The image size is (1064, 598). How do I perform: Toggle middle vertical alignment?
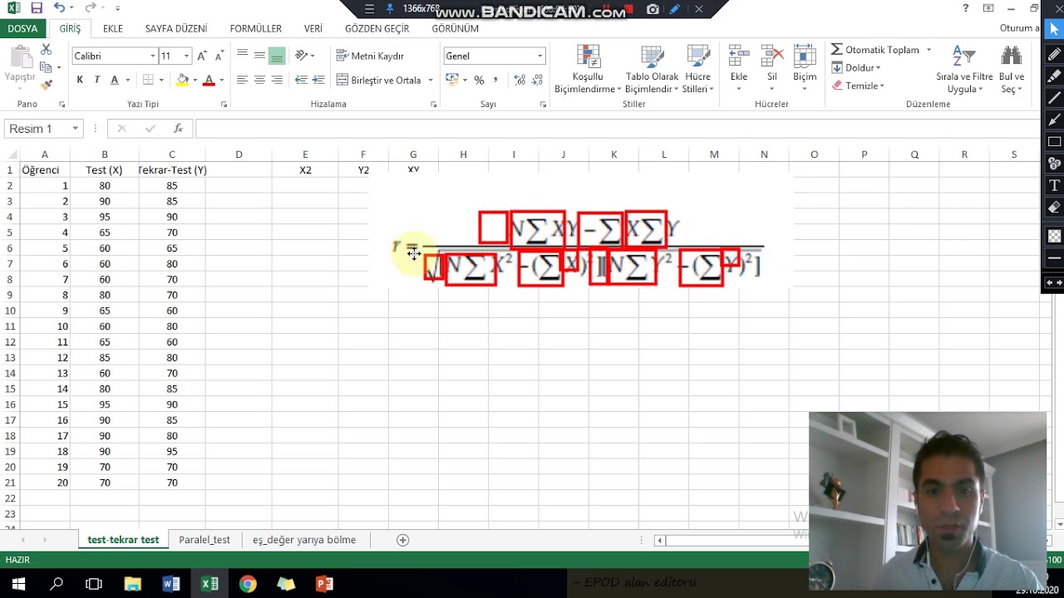[x=259, y=56]
